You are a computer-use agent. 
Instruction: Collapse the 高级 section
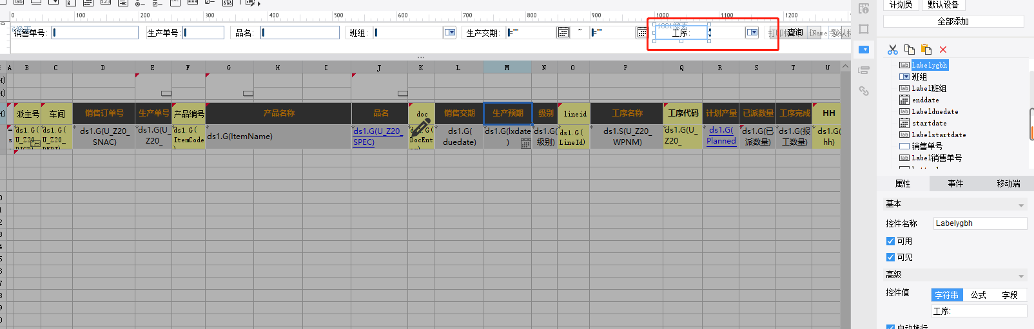[1021, 276]
